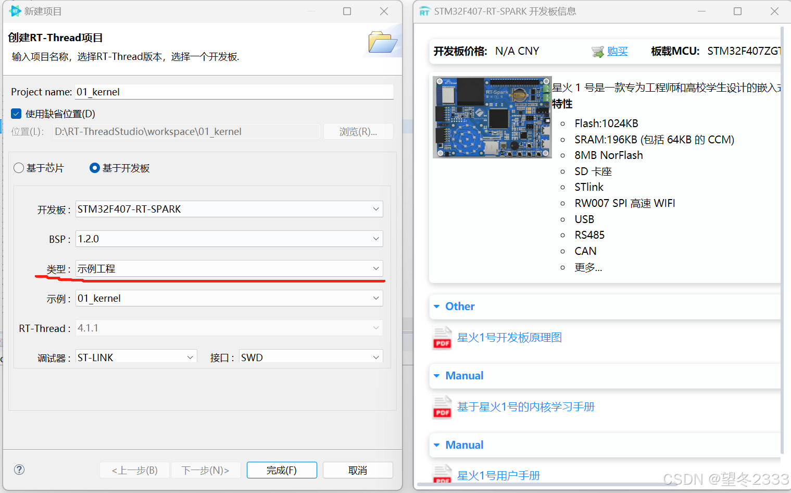791x493 pixels.
Task: Click the vertical scrollbar in 开发板信息 window
Action: pos(782,240)
